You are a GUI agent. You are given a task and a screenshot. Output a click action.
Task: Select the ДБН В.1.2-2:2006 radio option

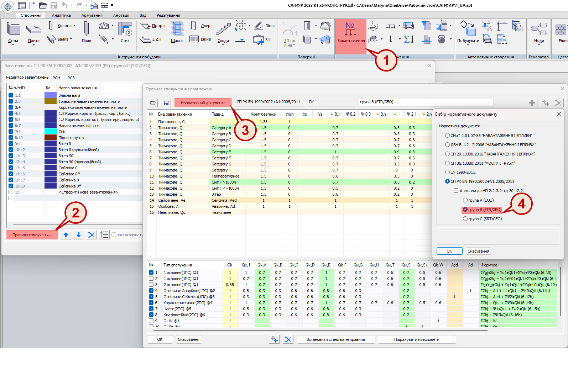(x=447, y=145)
